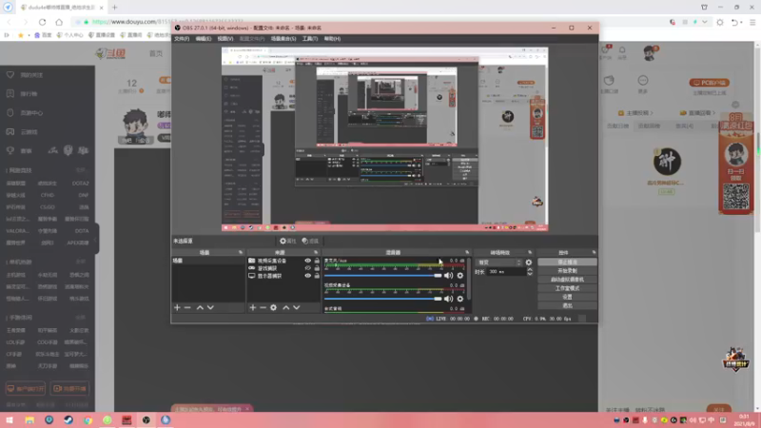Screen dimensions: 761x428
Task: Open the scene transition properties gear
Action: [529, 263]
